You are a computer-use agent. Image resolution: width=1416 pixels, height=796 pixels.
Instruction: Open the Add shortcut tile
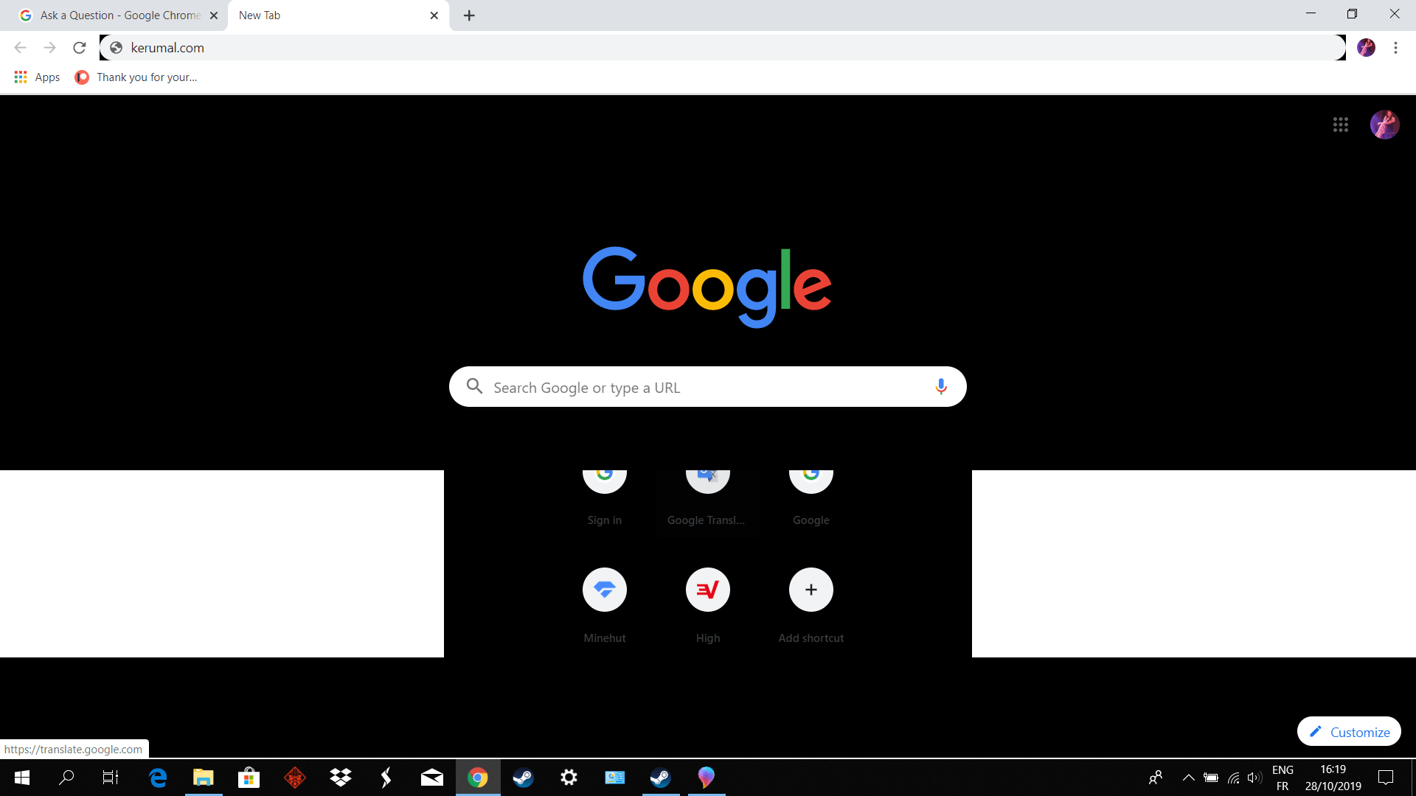(811, 590)
